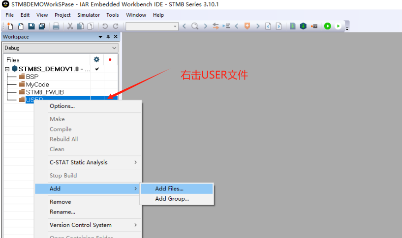Screen dimensions: 402x238
Task: Collapse the STM8S_DEMOV1.0 project tree node
Action: coord(7,69)
